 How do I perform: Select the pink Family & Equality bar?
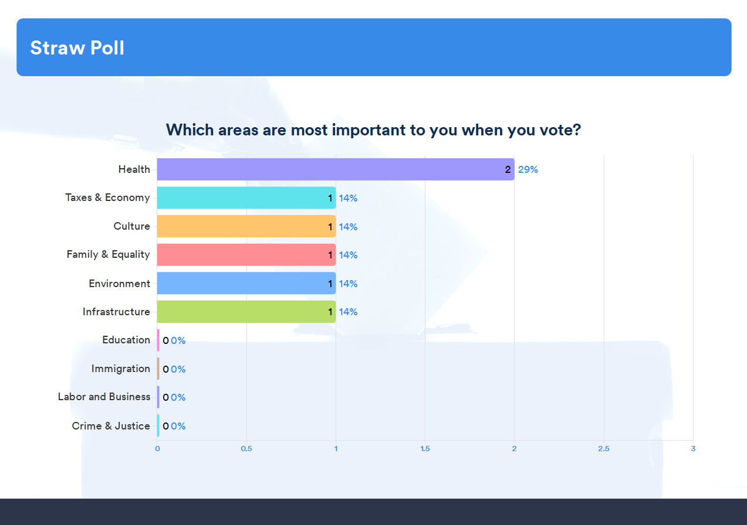tap(246, 255)
